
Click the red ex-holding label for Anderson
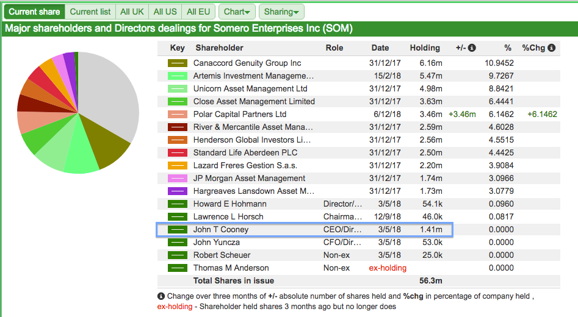point(388,268)
